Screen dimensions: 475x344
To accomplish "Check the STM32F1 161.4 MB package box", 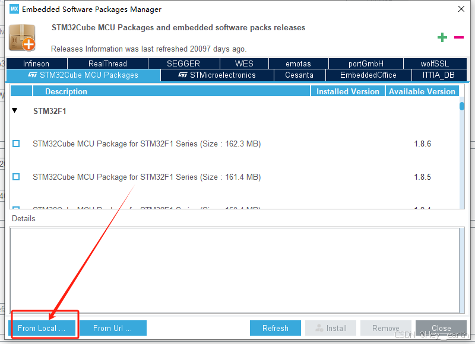I will point(16,177).
